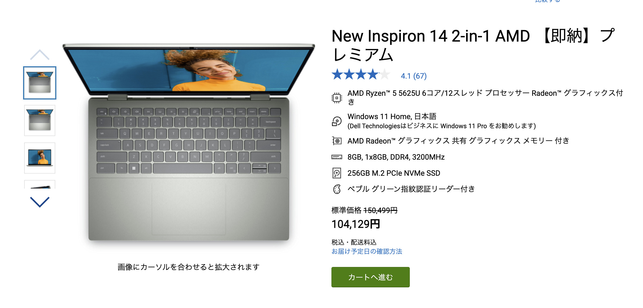Select the second laptop keyboard thumbnail

point(40,120)
